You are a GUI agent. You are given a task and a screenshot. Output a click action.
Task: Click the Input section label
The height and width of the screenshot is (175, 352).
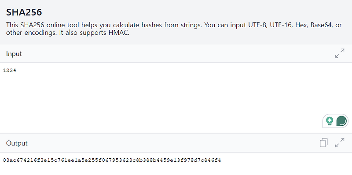(14, 54)
